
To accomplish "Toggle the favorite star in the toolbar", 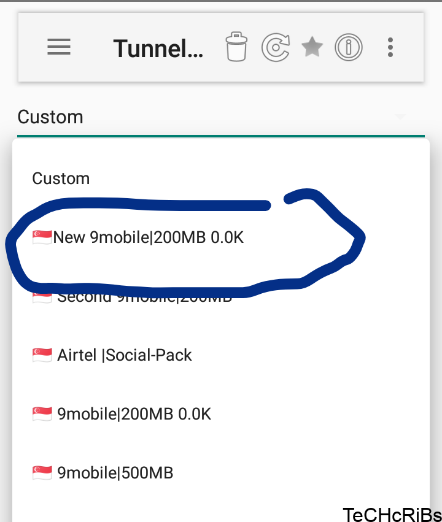I will 312,47.
